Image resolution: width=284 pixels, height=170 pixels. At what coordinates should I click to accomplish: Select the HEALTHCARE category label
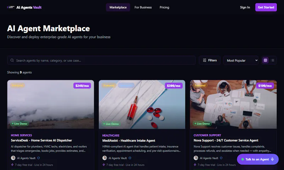coord(111,136)
